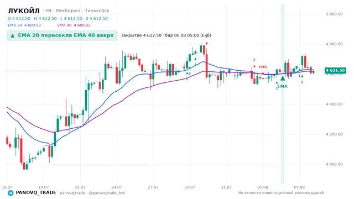Click the 4 000.00 price axis label

coord(334,164)
